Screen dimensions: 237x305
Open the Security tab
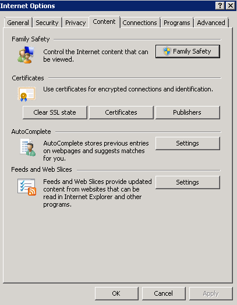47,23
